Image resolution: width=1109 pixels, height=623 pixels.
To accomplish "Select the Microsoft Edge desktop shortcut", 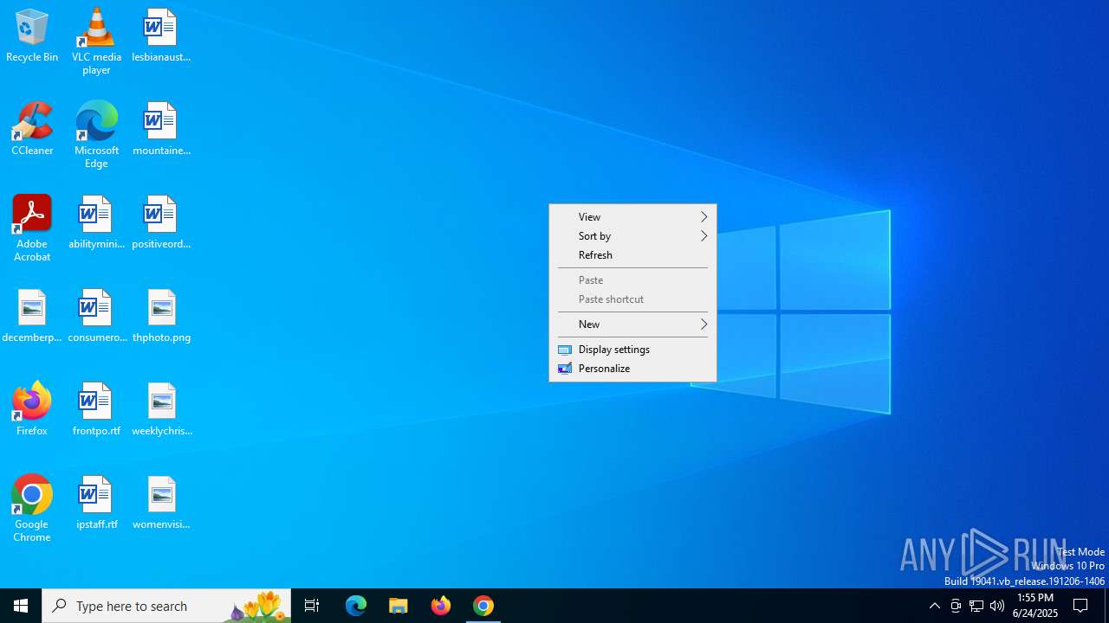I will pos(96,135).
